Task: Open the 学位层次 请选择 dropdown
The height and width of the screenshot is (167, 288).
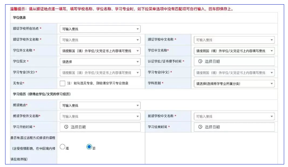Action: (x=100, y=62)
